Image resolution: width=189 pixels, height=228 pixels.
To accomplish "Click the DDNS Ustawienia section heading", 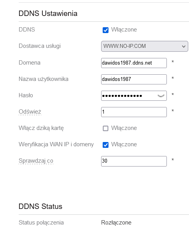I will (48, 13).
